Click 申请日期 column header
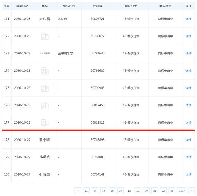The image size is (197, 196). pyautogui.click(x=22, y=6)
